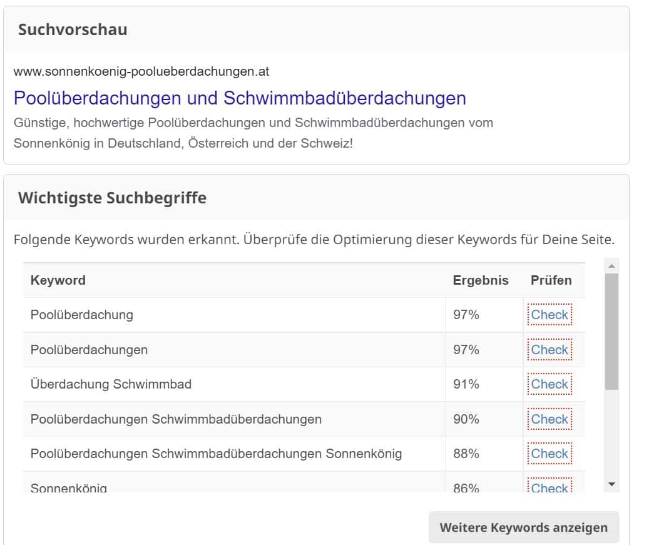Click the 86% result value
Image resolution: width=649 pixels, height=545 pixels.
[x=466, y=487]
